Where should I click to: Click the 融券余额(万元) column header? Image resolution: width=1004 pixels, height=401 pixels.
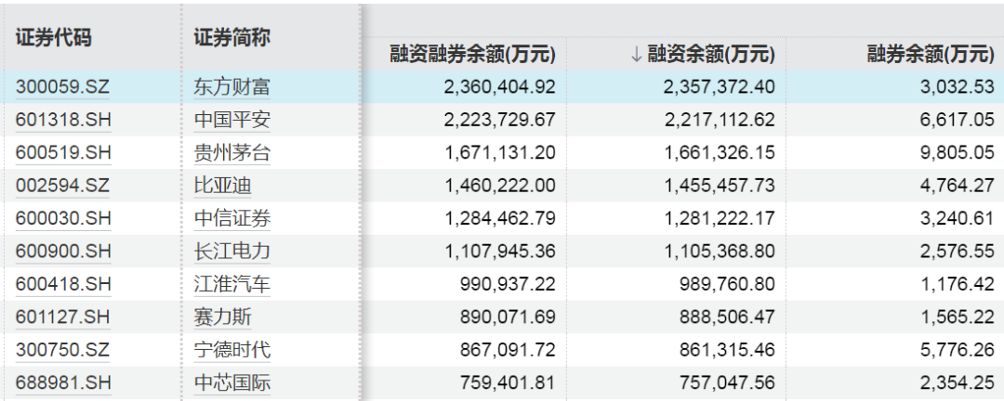[x=930, y=54]
